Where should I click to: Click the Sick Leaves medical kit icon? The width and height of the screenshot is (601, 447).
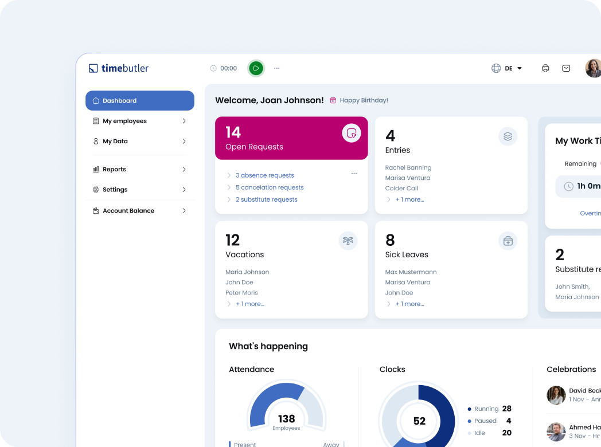508,241
